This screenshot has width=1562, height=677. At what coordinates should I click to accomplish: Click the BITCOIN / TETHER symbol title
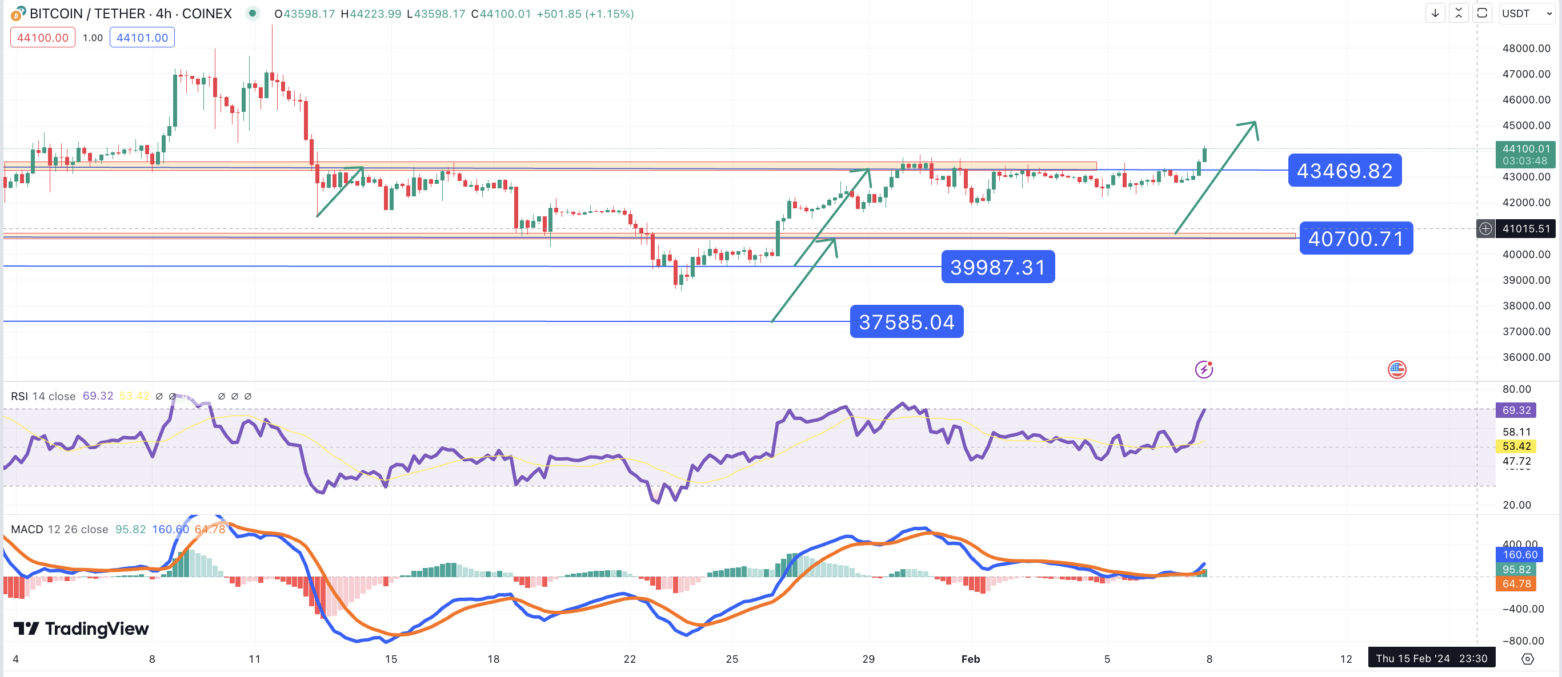click(x=130, y=13)
